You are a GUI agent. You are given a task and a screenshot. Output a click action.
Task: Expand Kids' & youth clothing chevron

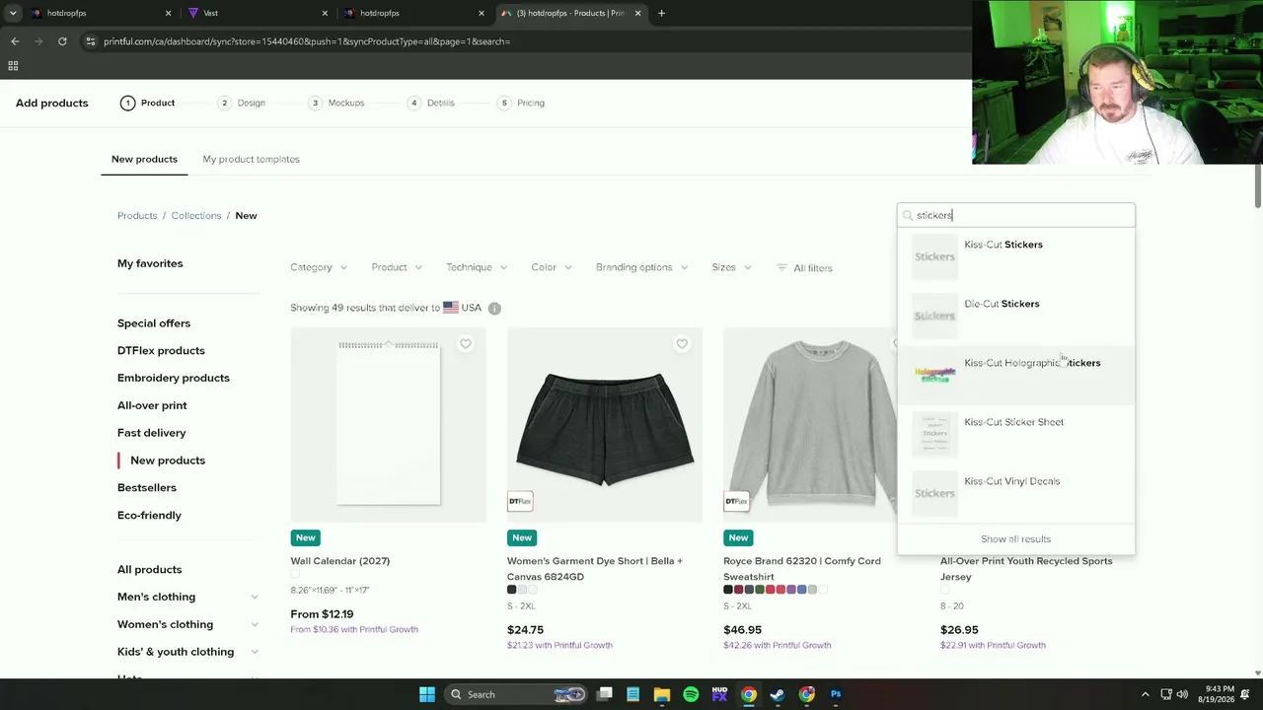255,652
